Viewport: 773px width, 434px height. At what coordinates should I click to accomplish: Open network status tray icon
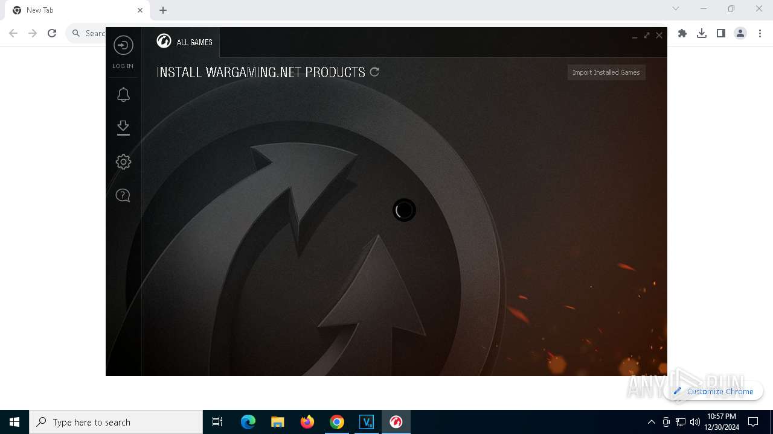coord(681,422)
